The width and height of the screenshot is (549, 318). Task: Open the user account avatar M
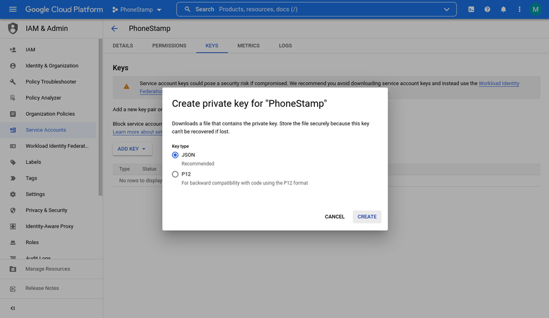535,10
